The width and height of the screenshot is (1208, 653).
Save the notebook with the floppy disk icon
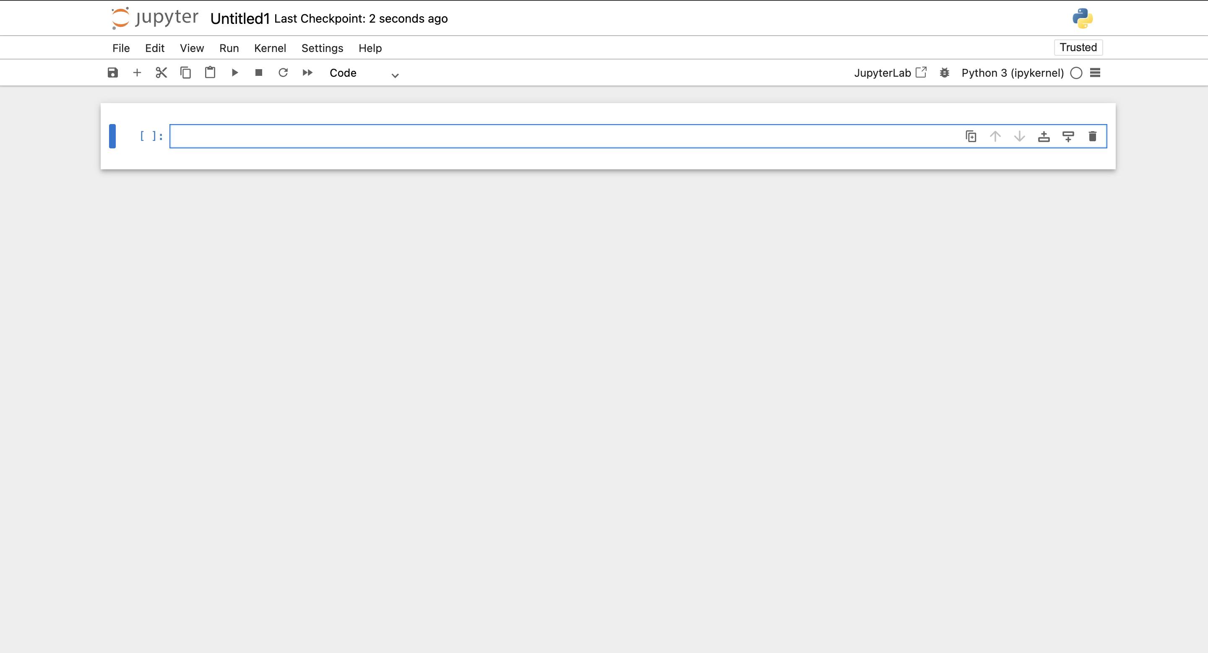click(x=112, y=73)
